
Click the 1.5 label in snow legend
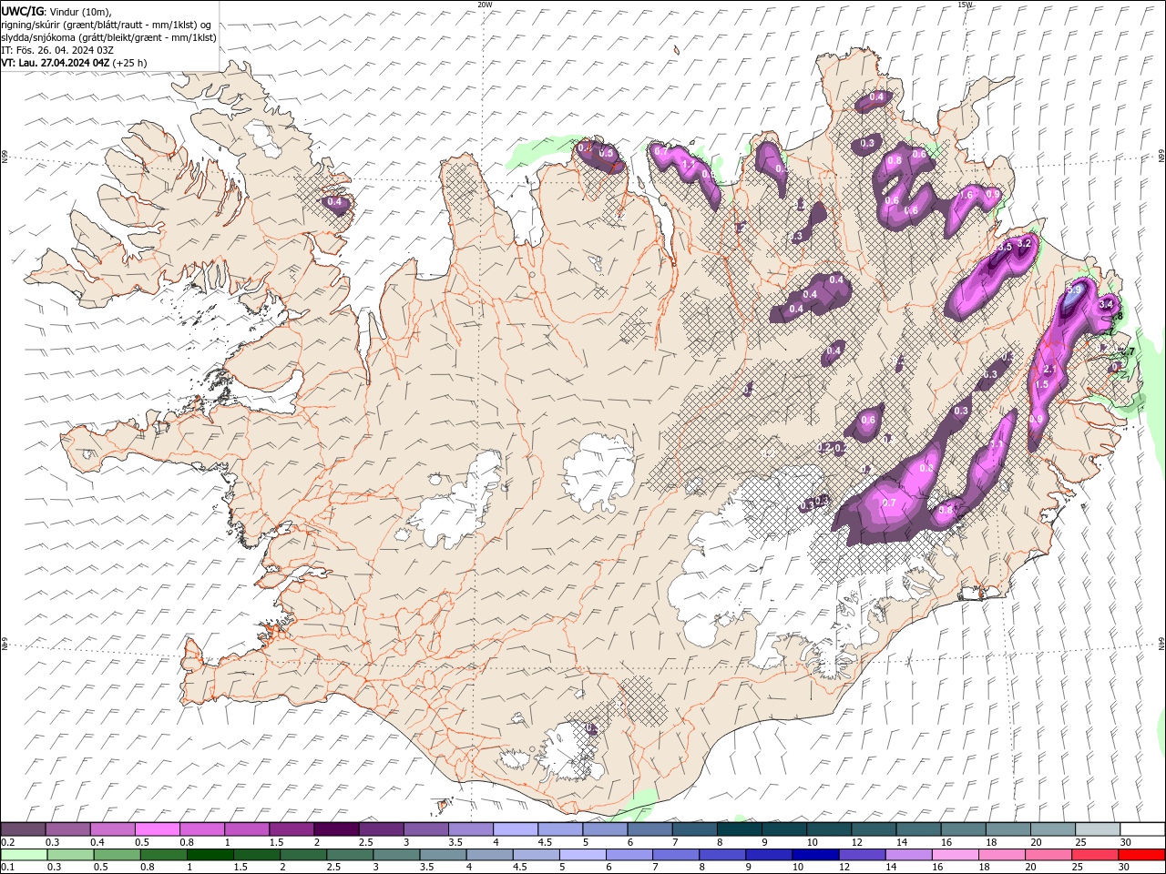(x=275, y=842)
